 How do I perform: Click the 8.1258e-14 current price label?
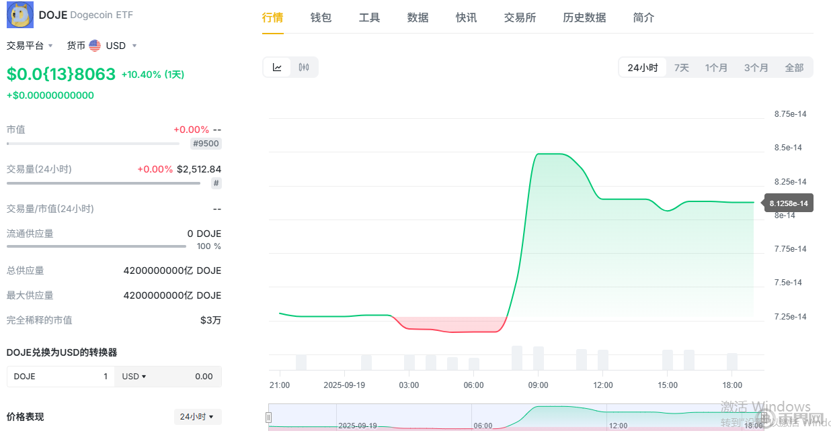point(788,203)
